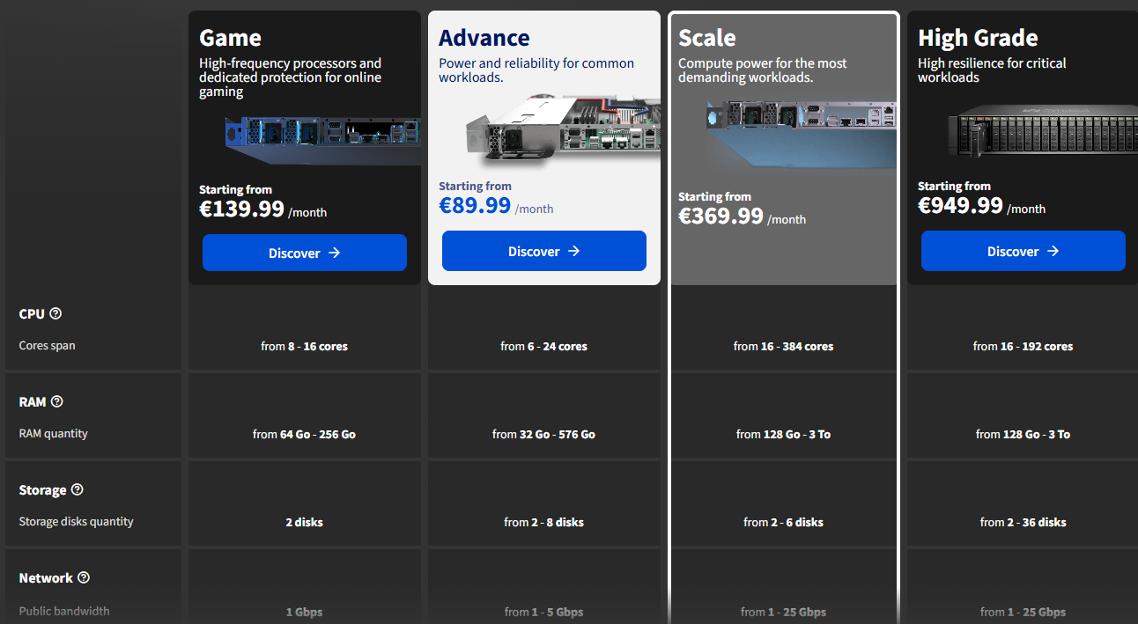Click the High Grade heading
The width and height of the screenshot is (1138, 624).
978,38
